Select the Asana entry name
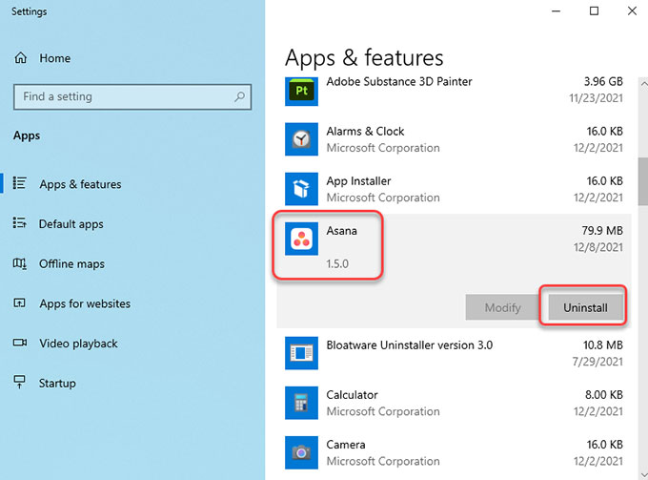648x480 pixels. click(x=341, y=231)
